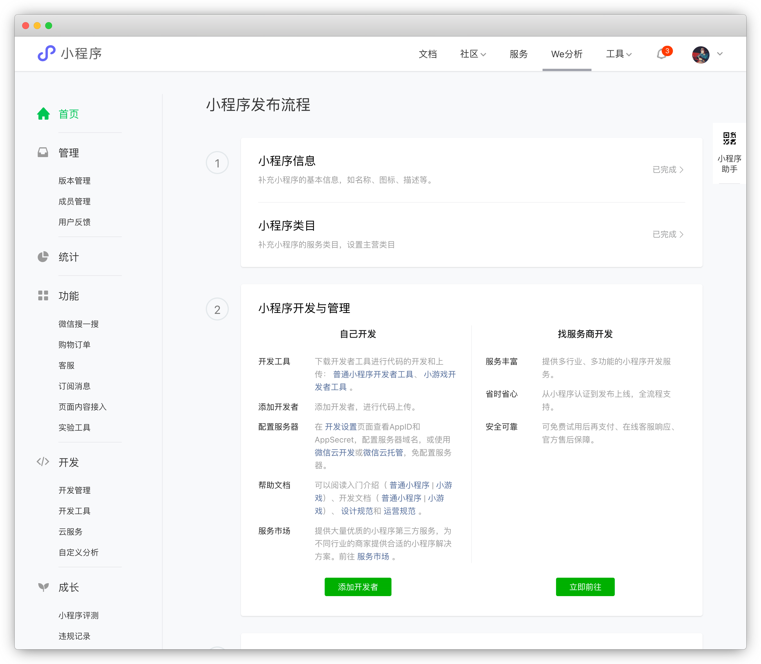Switch to the We分析 tab
The image size is (761, 664).
pos(567,54)
